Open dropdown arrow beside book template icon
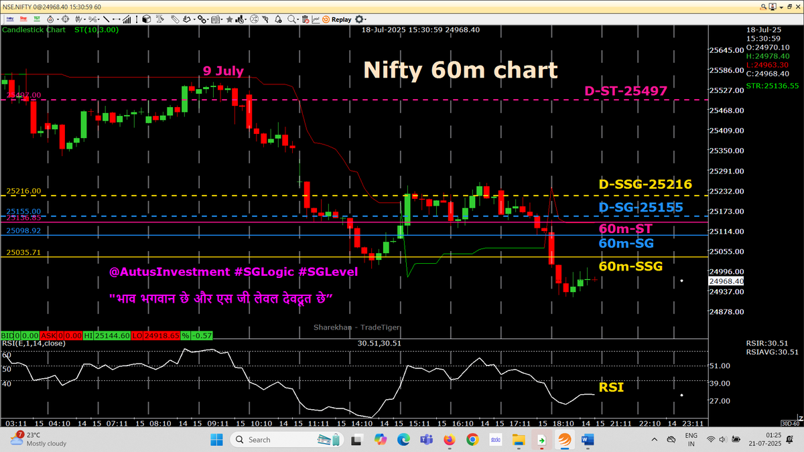804x452 pixels. pos(222,20)
